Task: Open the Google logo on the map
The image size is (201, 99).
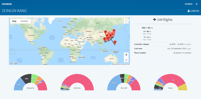Action: click(13, 63)
